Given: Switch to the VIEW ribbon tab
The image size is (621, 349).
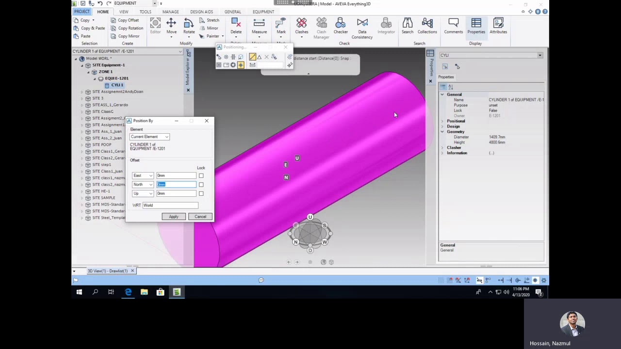Looking at the screenshot, I should [x=124, y=12].
